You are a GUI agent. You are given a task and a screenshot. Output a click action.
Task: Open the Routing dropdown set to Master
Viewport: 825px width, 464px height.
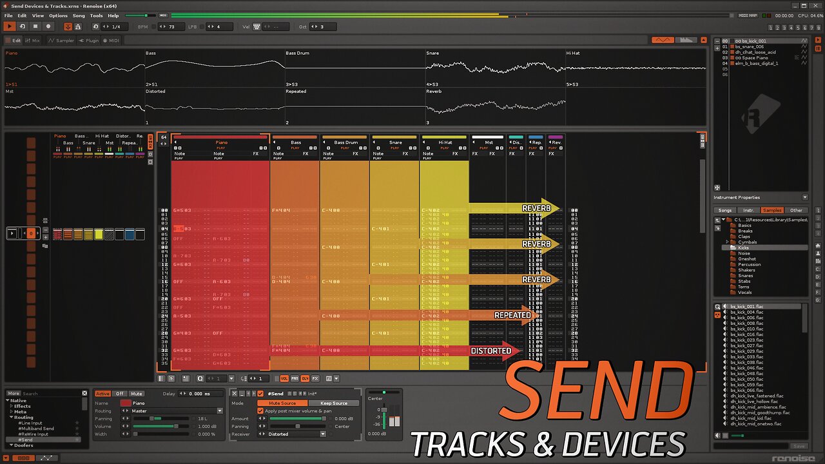171,411
